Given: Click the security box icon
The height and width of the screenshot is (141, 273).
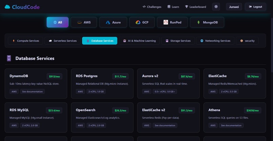Looking at the screenshot, I should click(241, 41).
